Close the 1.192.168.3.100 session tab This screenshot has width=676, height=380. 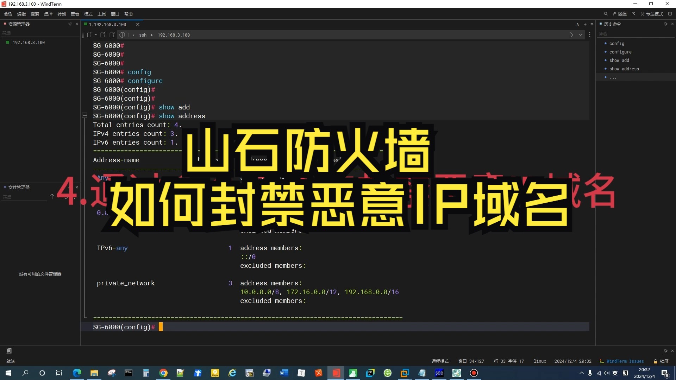pyautogui.click(x=138, y=24)
